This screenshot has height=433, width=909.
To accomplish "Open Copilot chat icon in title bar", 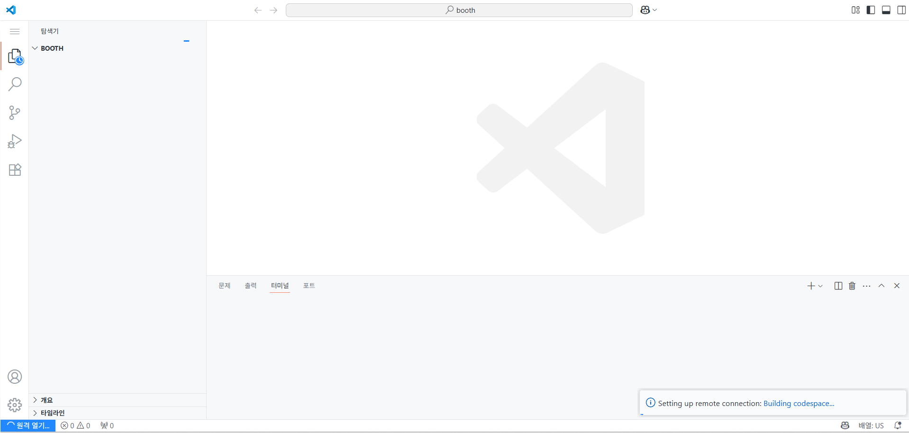I will click(645, 10).
